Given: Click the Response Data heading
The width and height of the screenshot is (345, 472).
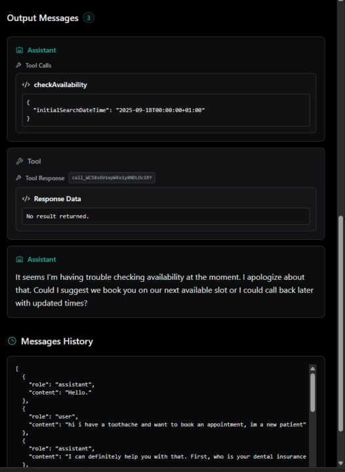Looking at the screenshot, I should [x=57, y=199].
